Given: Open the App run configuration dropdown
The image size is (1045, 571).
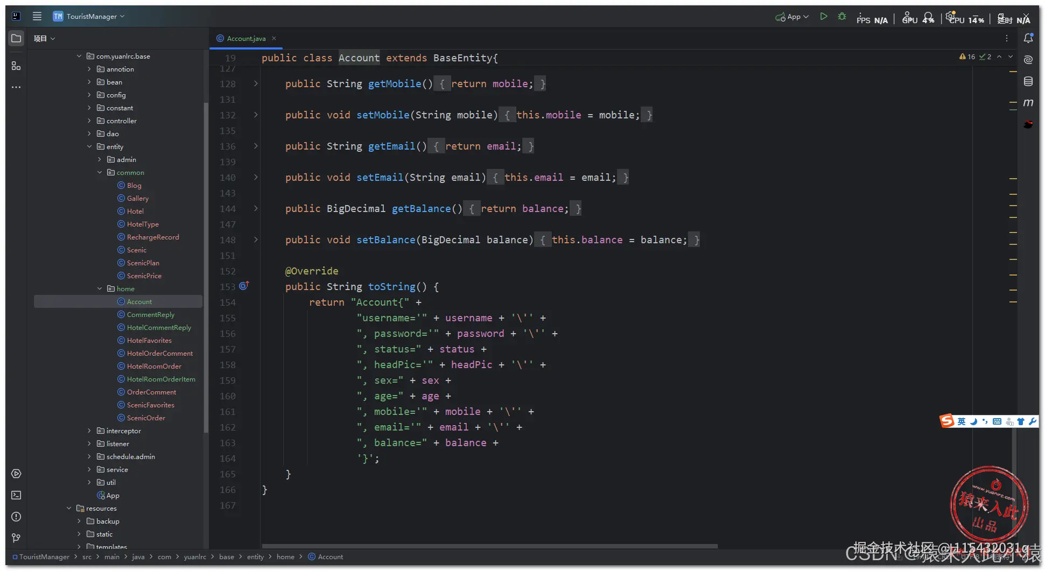Looking at the screenshot, I should tap(792, 17).
